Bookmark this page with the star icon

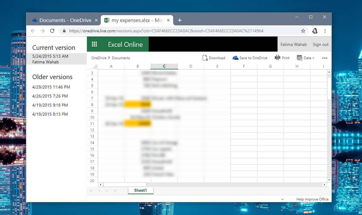click(303, 31)
